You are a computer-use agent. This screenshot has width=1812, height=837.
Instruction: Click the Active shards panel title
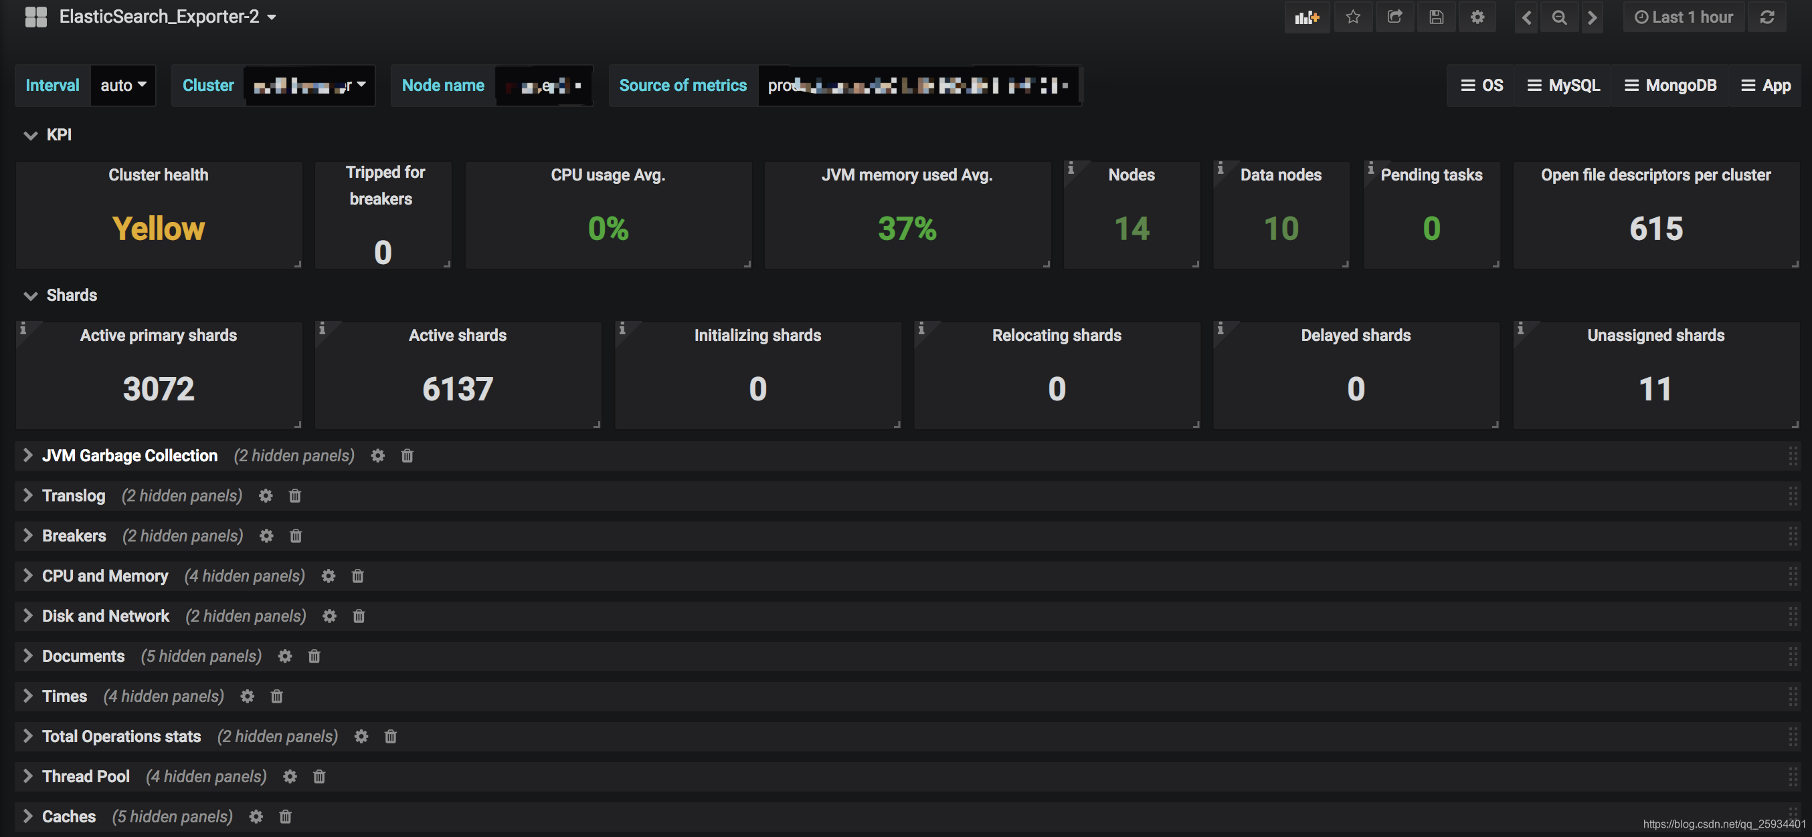click(x=457, y=334)
